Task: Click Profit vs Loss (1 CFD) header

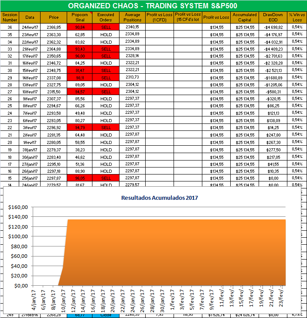Action: [160, 17]
